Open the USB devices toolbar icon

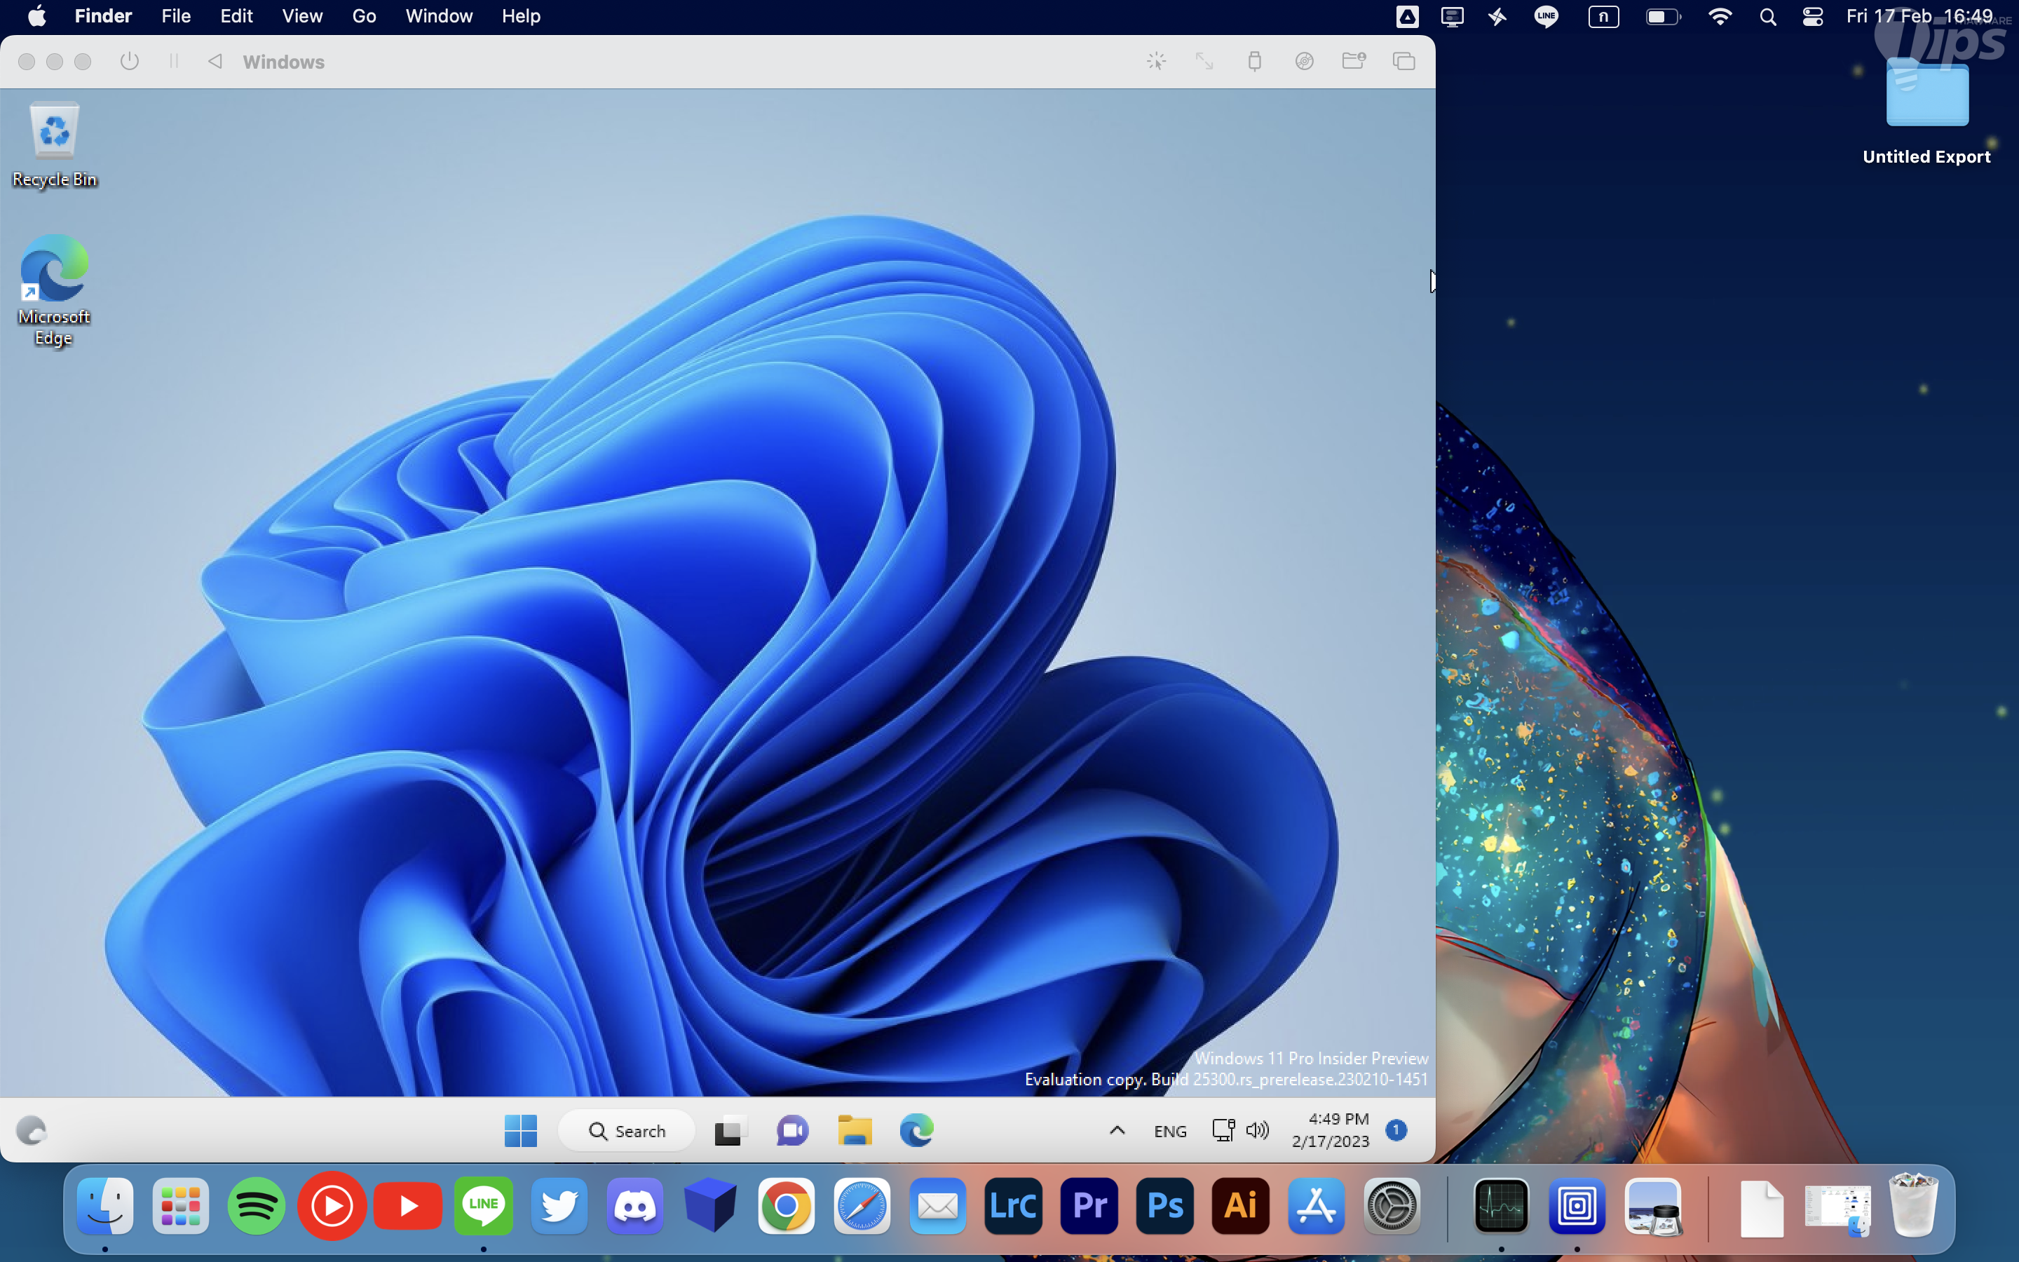(1254, 62)
